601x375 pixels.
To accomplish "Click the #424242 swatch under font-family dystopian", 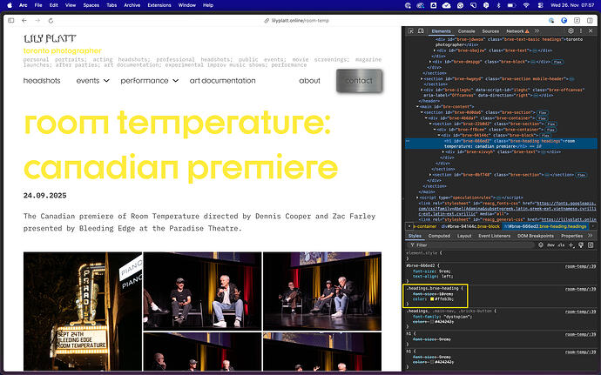I will point(432,322).
